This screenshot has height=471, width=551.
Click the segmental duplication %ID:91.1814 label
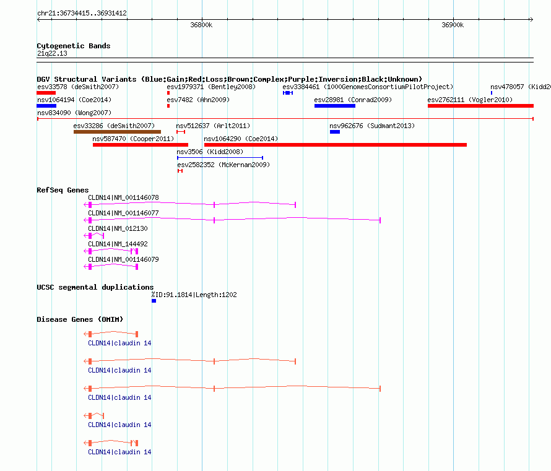pos(194,295)
